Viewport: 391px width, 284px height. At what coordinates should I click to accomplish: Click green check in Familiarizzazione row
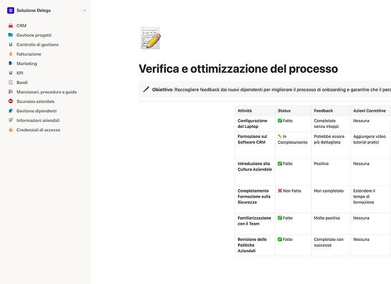point(280,218)
